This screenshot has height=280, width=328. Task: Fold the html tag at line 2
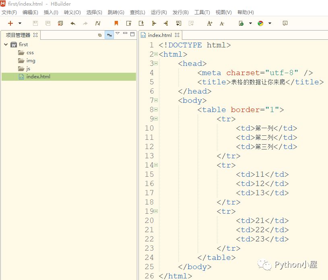156,54
